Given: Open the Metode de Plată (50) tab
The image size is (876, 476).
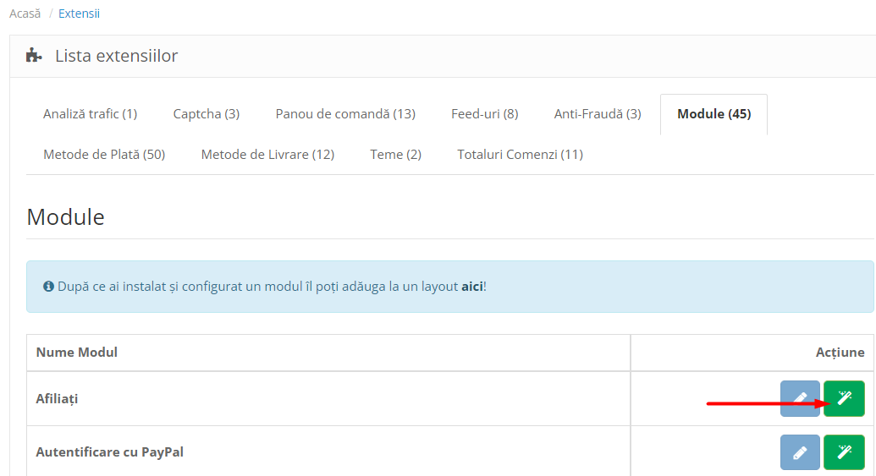Looking at the screenshot, I should 104,155.
